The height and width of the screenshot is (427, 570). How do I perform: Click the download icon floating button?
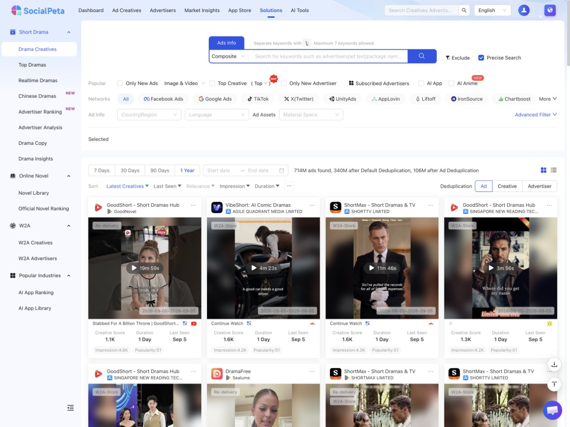pyautogui.click(x=554, y=364)
